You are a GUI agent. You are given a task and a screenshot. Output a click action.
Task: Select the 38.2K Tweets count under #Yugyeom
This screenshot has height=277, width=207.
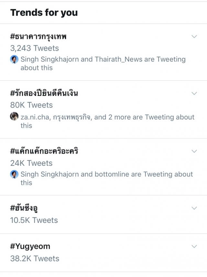coord(34,259)
